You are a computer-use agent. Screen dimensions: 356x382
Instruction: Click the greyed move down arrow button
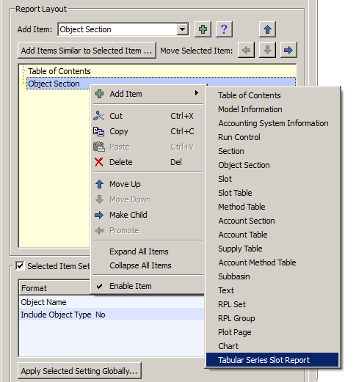coord(267,50)
